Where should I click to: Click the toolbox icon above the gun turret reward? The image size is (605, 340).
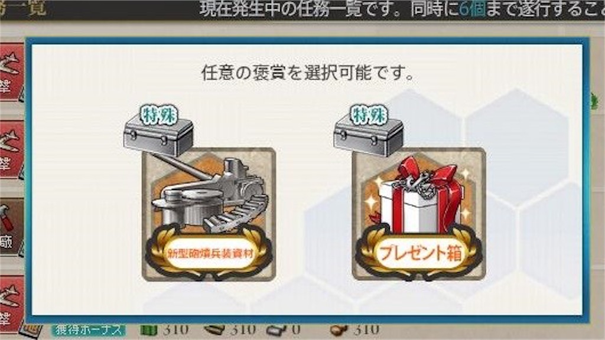point(158,137)
